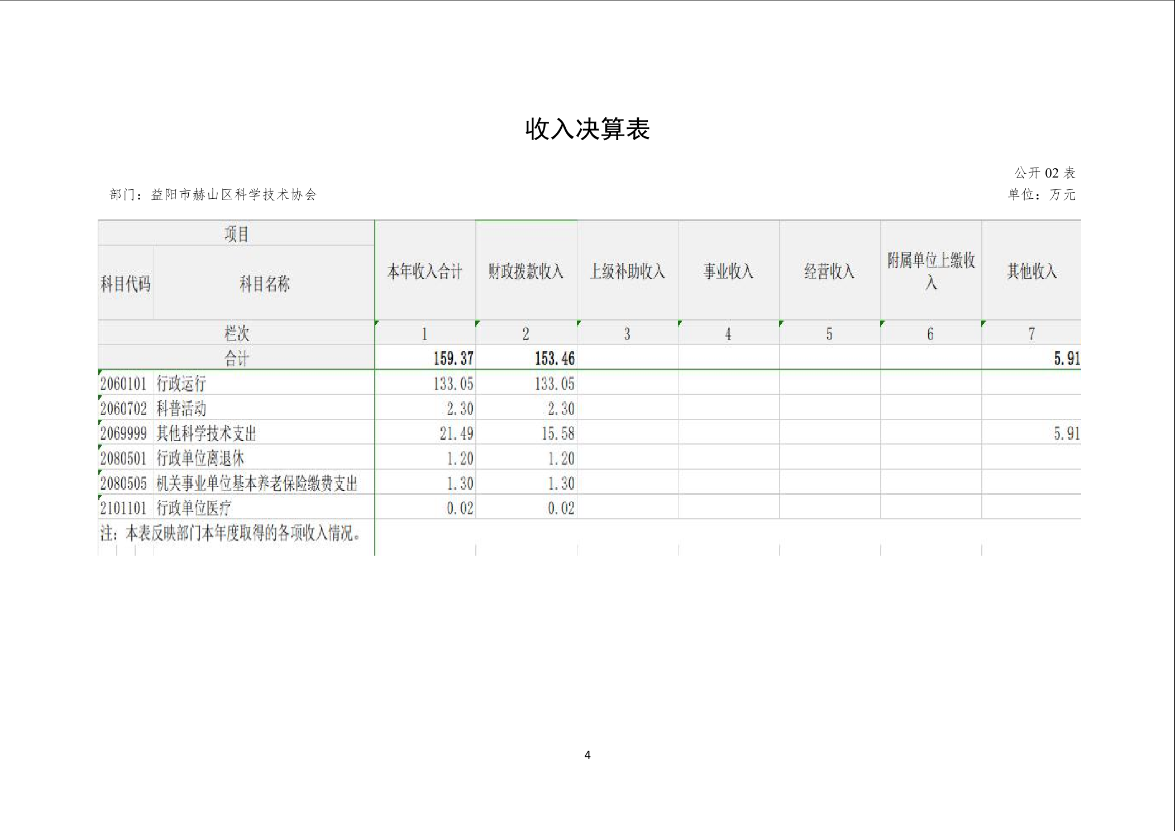Screen dimensions: 1175x831
Task: Click the 事业收入 header cell
Action: pos(728,271)
